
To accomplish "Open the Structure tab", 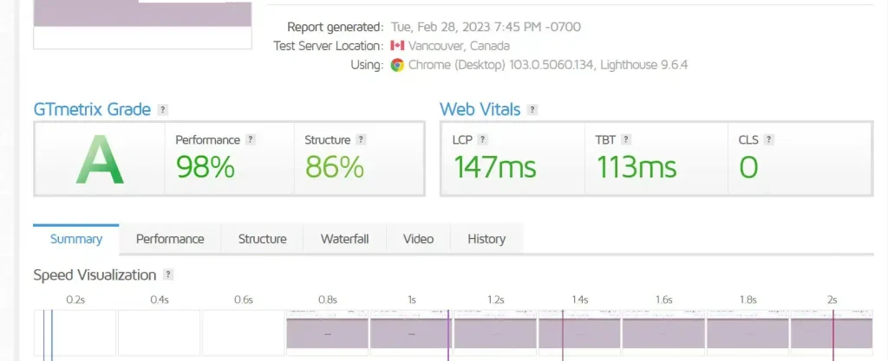I will [262, 239].
